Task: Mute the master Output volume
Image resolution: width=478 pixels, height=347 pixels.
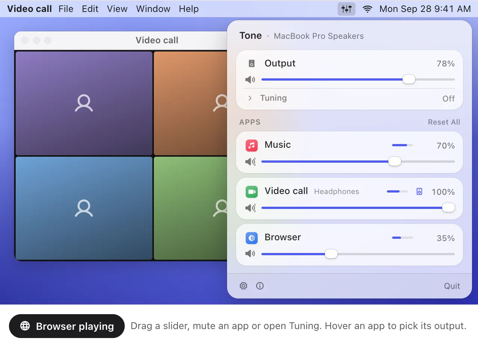Action: point(250,79)
